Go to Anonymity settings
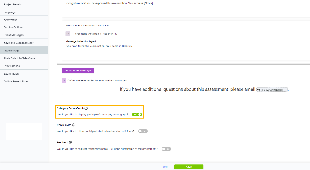Image resolution: width=310 pixels, height=170 pixels. click(10, 20)
